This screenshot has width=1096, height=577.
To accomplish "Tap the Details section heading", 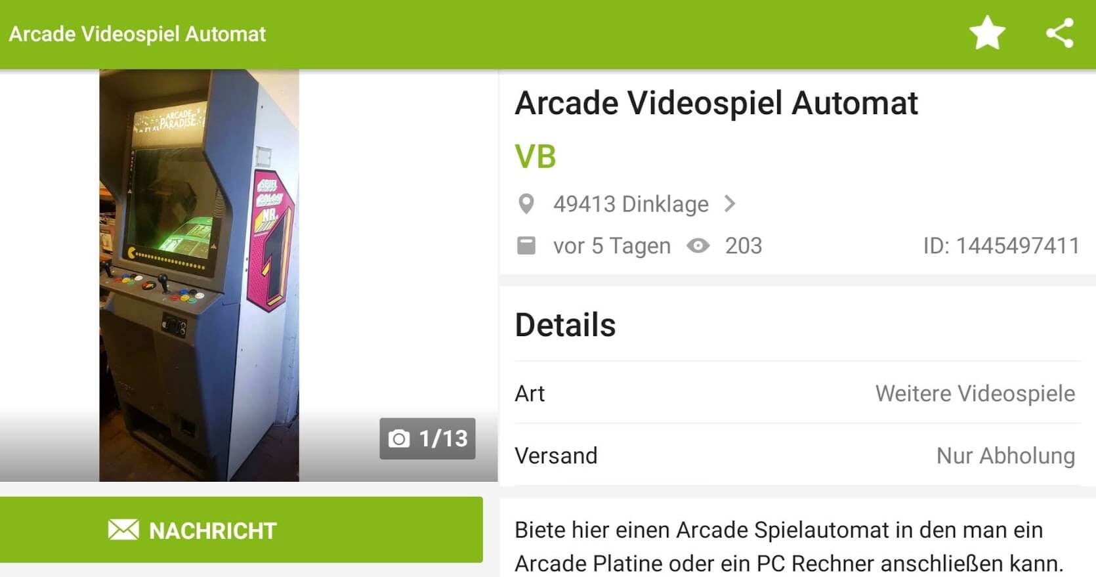I will click(565, 325).
